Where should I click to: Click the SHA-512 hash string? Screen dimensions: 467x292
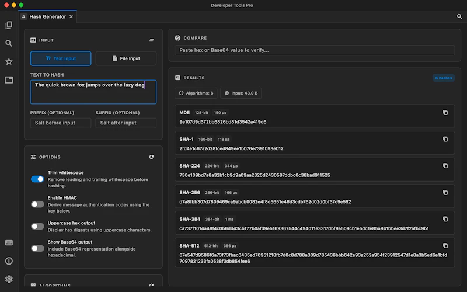(x=313, y=258)
